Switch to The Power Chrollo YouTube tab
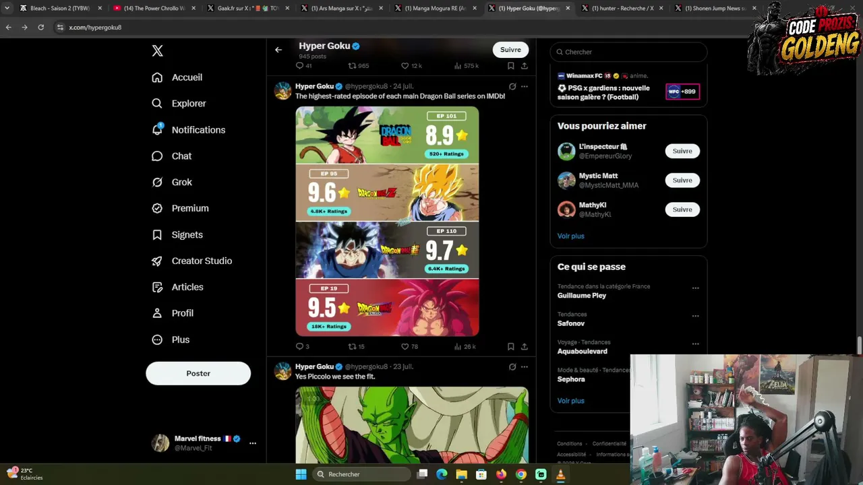This screenshot has height=485, width=863. [154, 8]
